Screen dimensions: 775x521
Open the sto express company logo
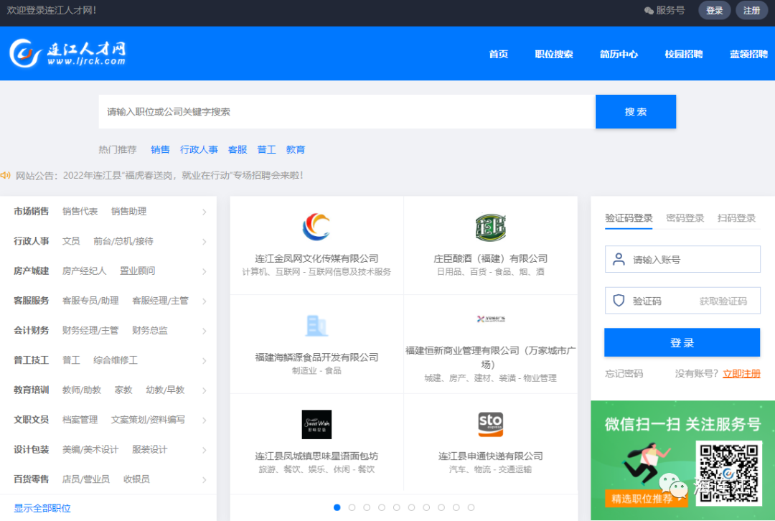click(x=490, y=424)
